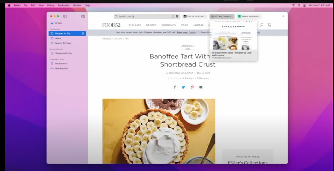This screenshot has height=171, width=334.
Task: Open the FOOD52 shopping cart icon
Action: [x=269, y=25]
